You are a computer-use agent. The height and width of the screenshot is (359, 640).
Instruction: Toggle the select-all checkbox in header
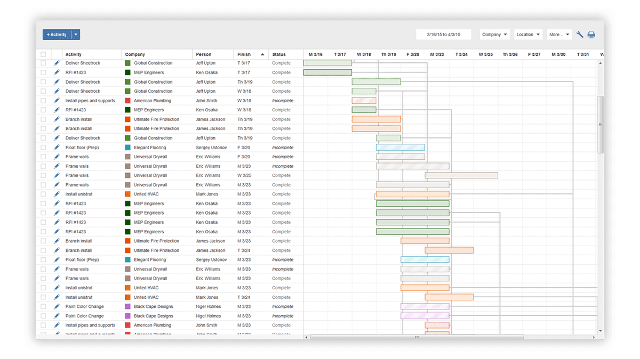43,54
